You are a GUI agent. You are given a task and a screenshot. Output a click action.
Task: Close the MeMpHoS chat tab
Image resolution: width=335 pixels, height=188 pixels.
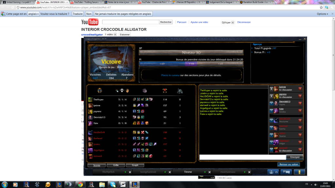[130, 172]
